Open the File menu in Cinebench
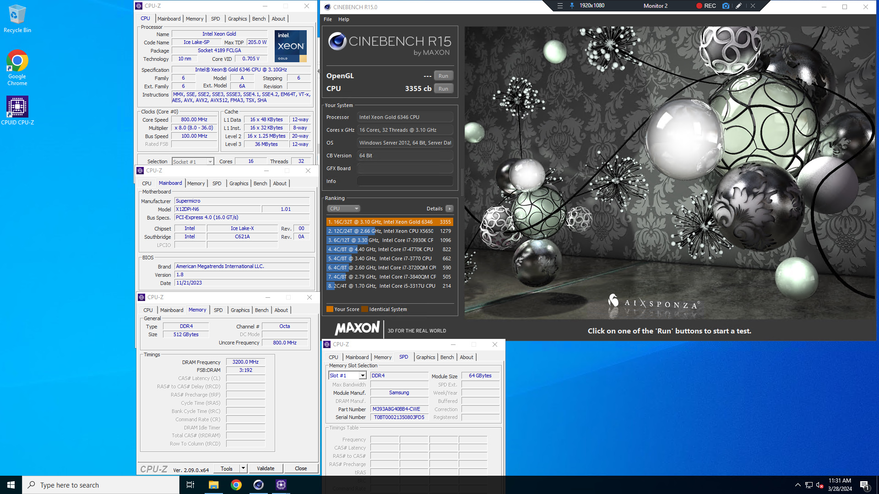The height and width of the screenshot is (494, 879). (x=328, y=19)
